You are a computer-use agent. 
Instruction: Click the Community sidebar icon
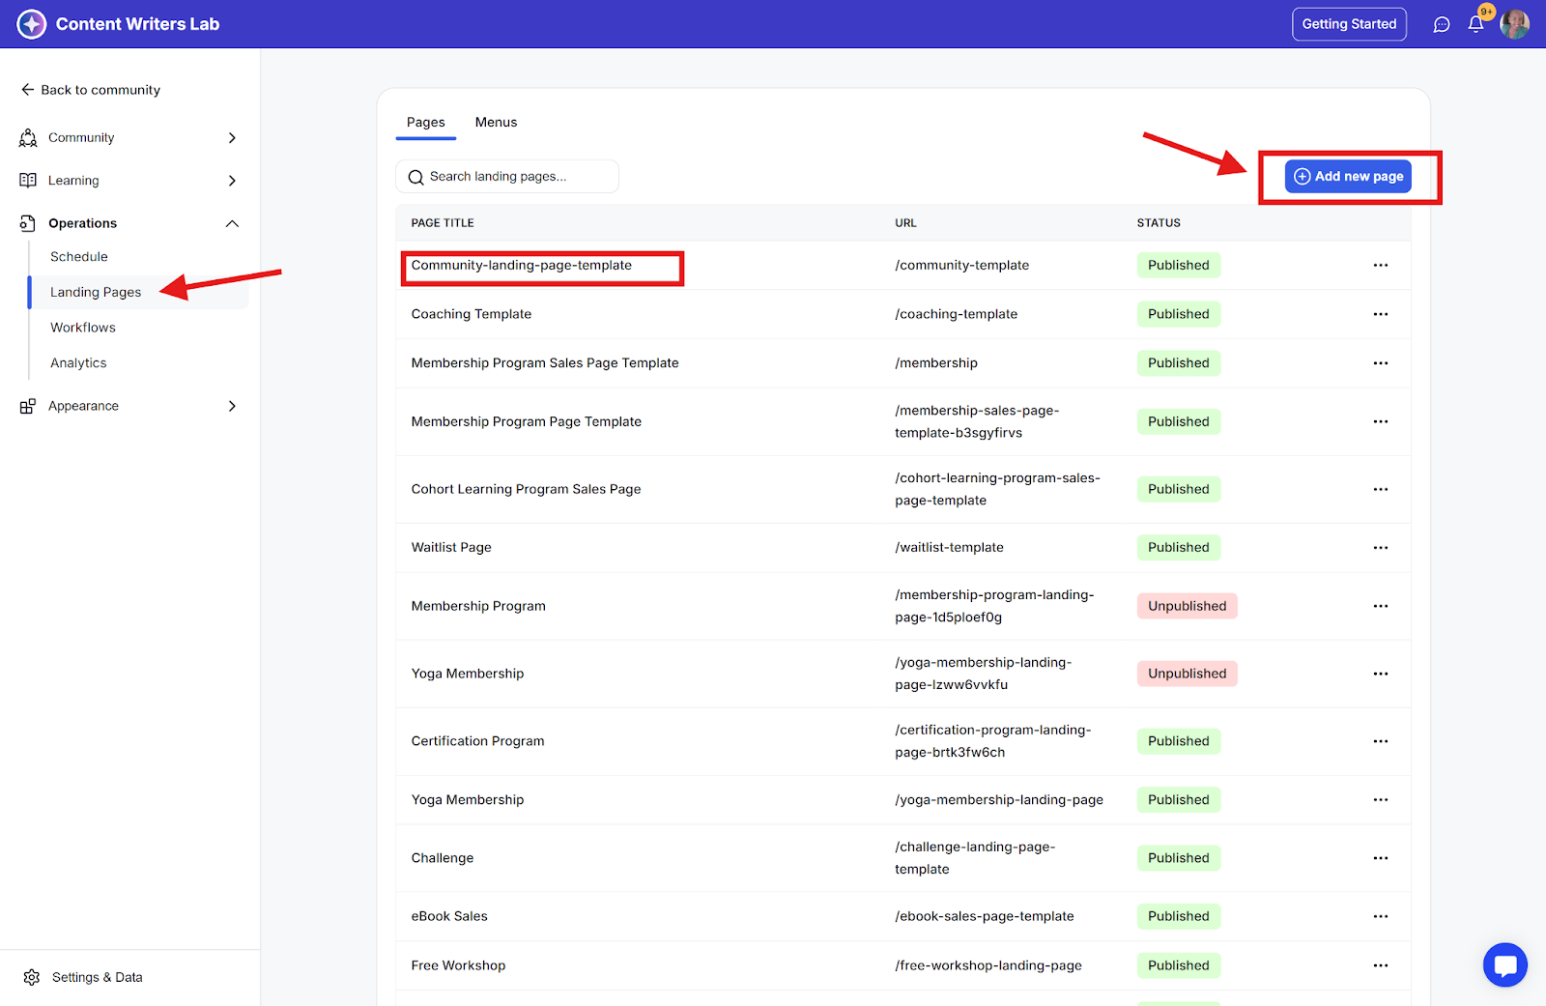click(x=28, y=138)
